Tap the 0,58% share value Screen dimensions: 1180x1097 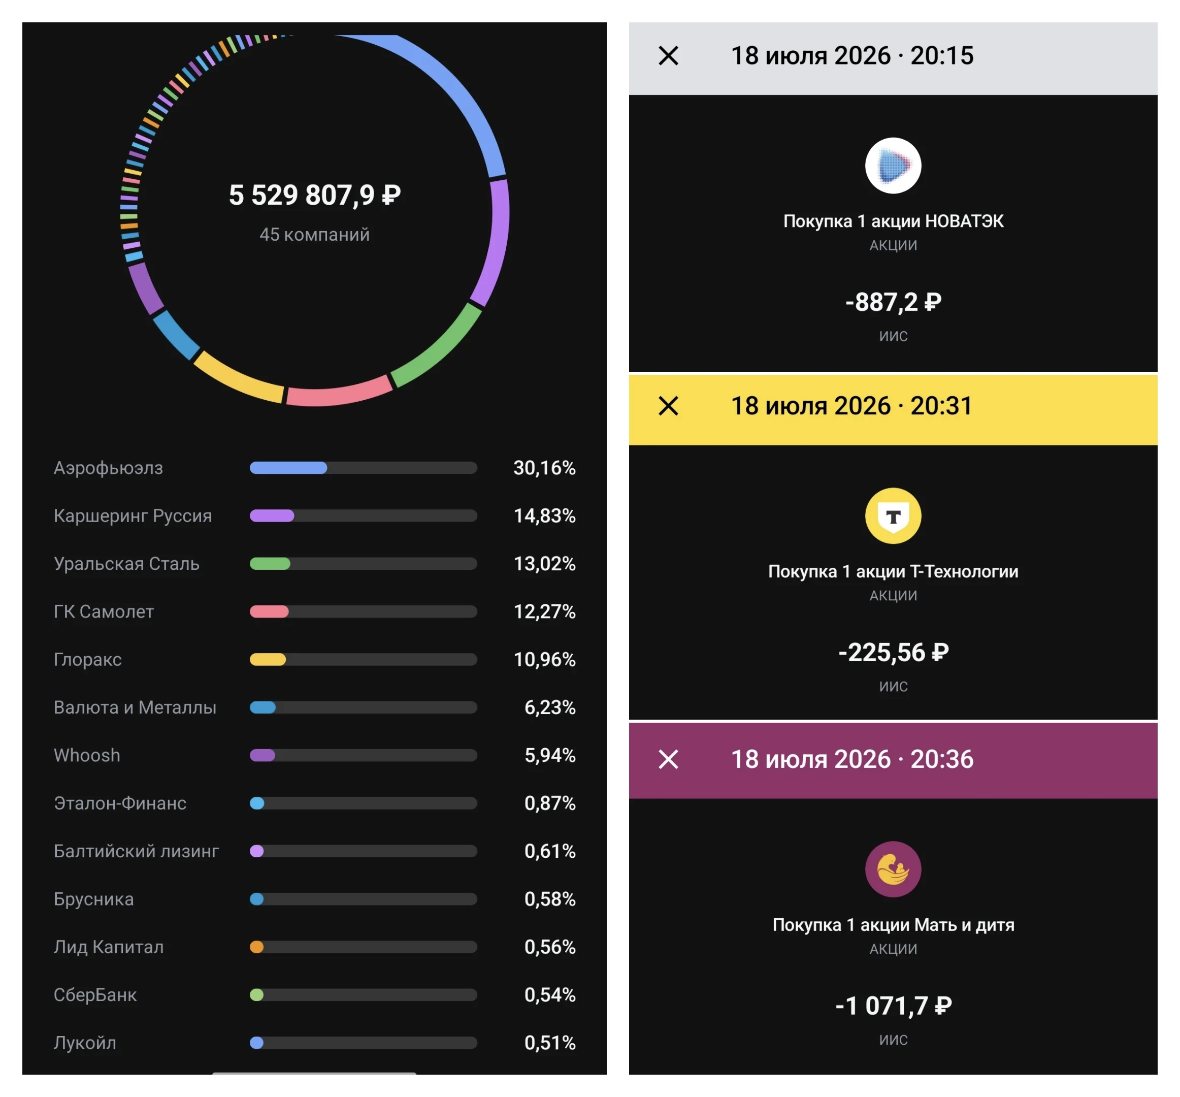(550, 899)
